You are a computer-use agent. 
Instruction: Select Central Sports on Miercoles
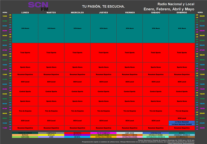77,91
